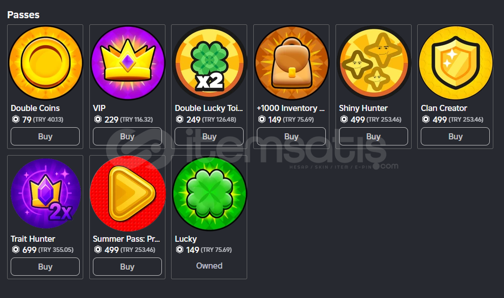Buy the Trait Hunter pass
This screenshot has width=504, height=298.
(x=45, y=267)
